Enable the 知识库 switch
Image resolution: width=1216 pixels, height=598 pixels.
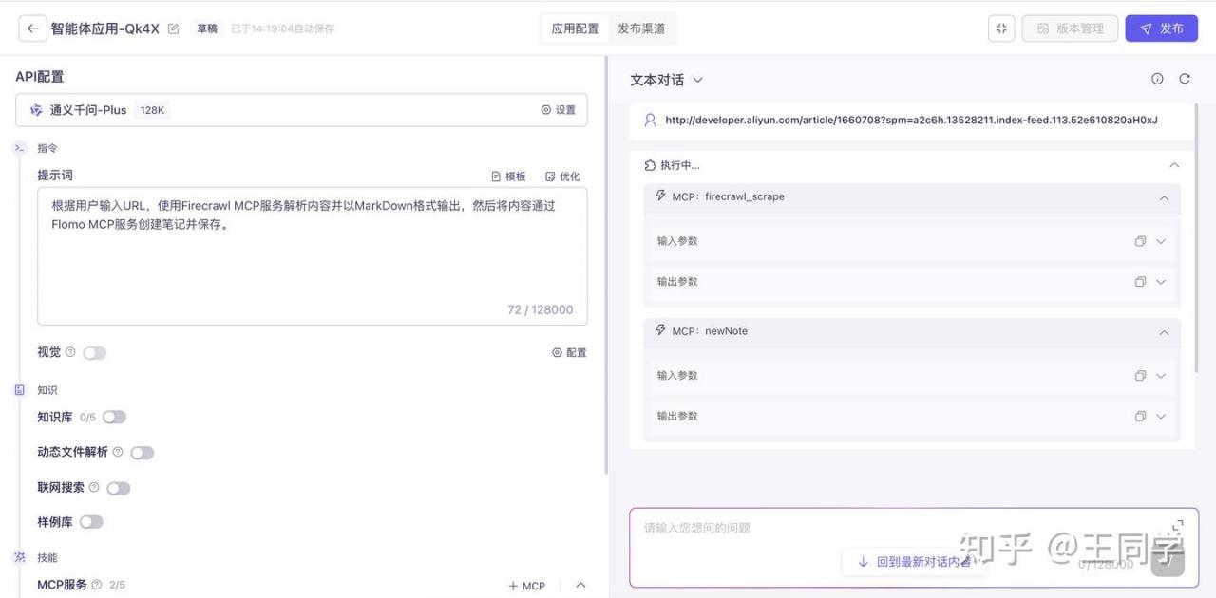pos(114,417)
